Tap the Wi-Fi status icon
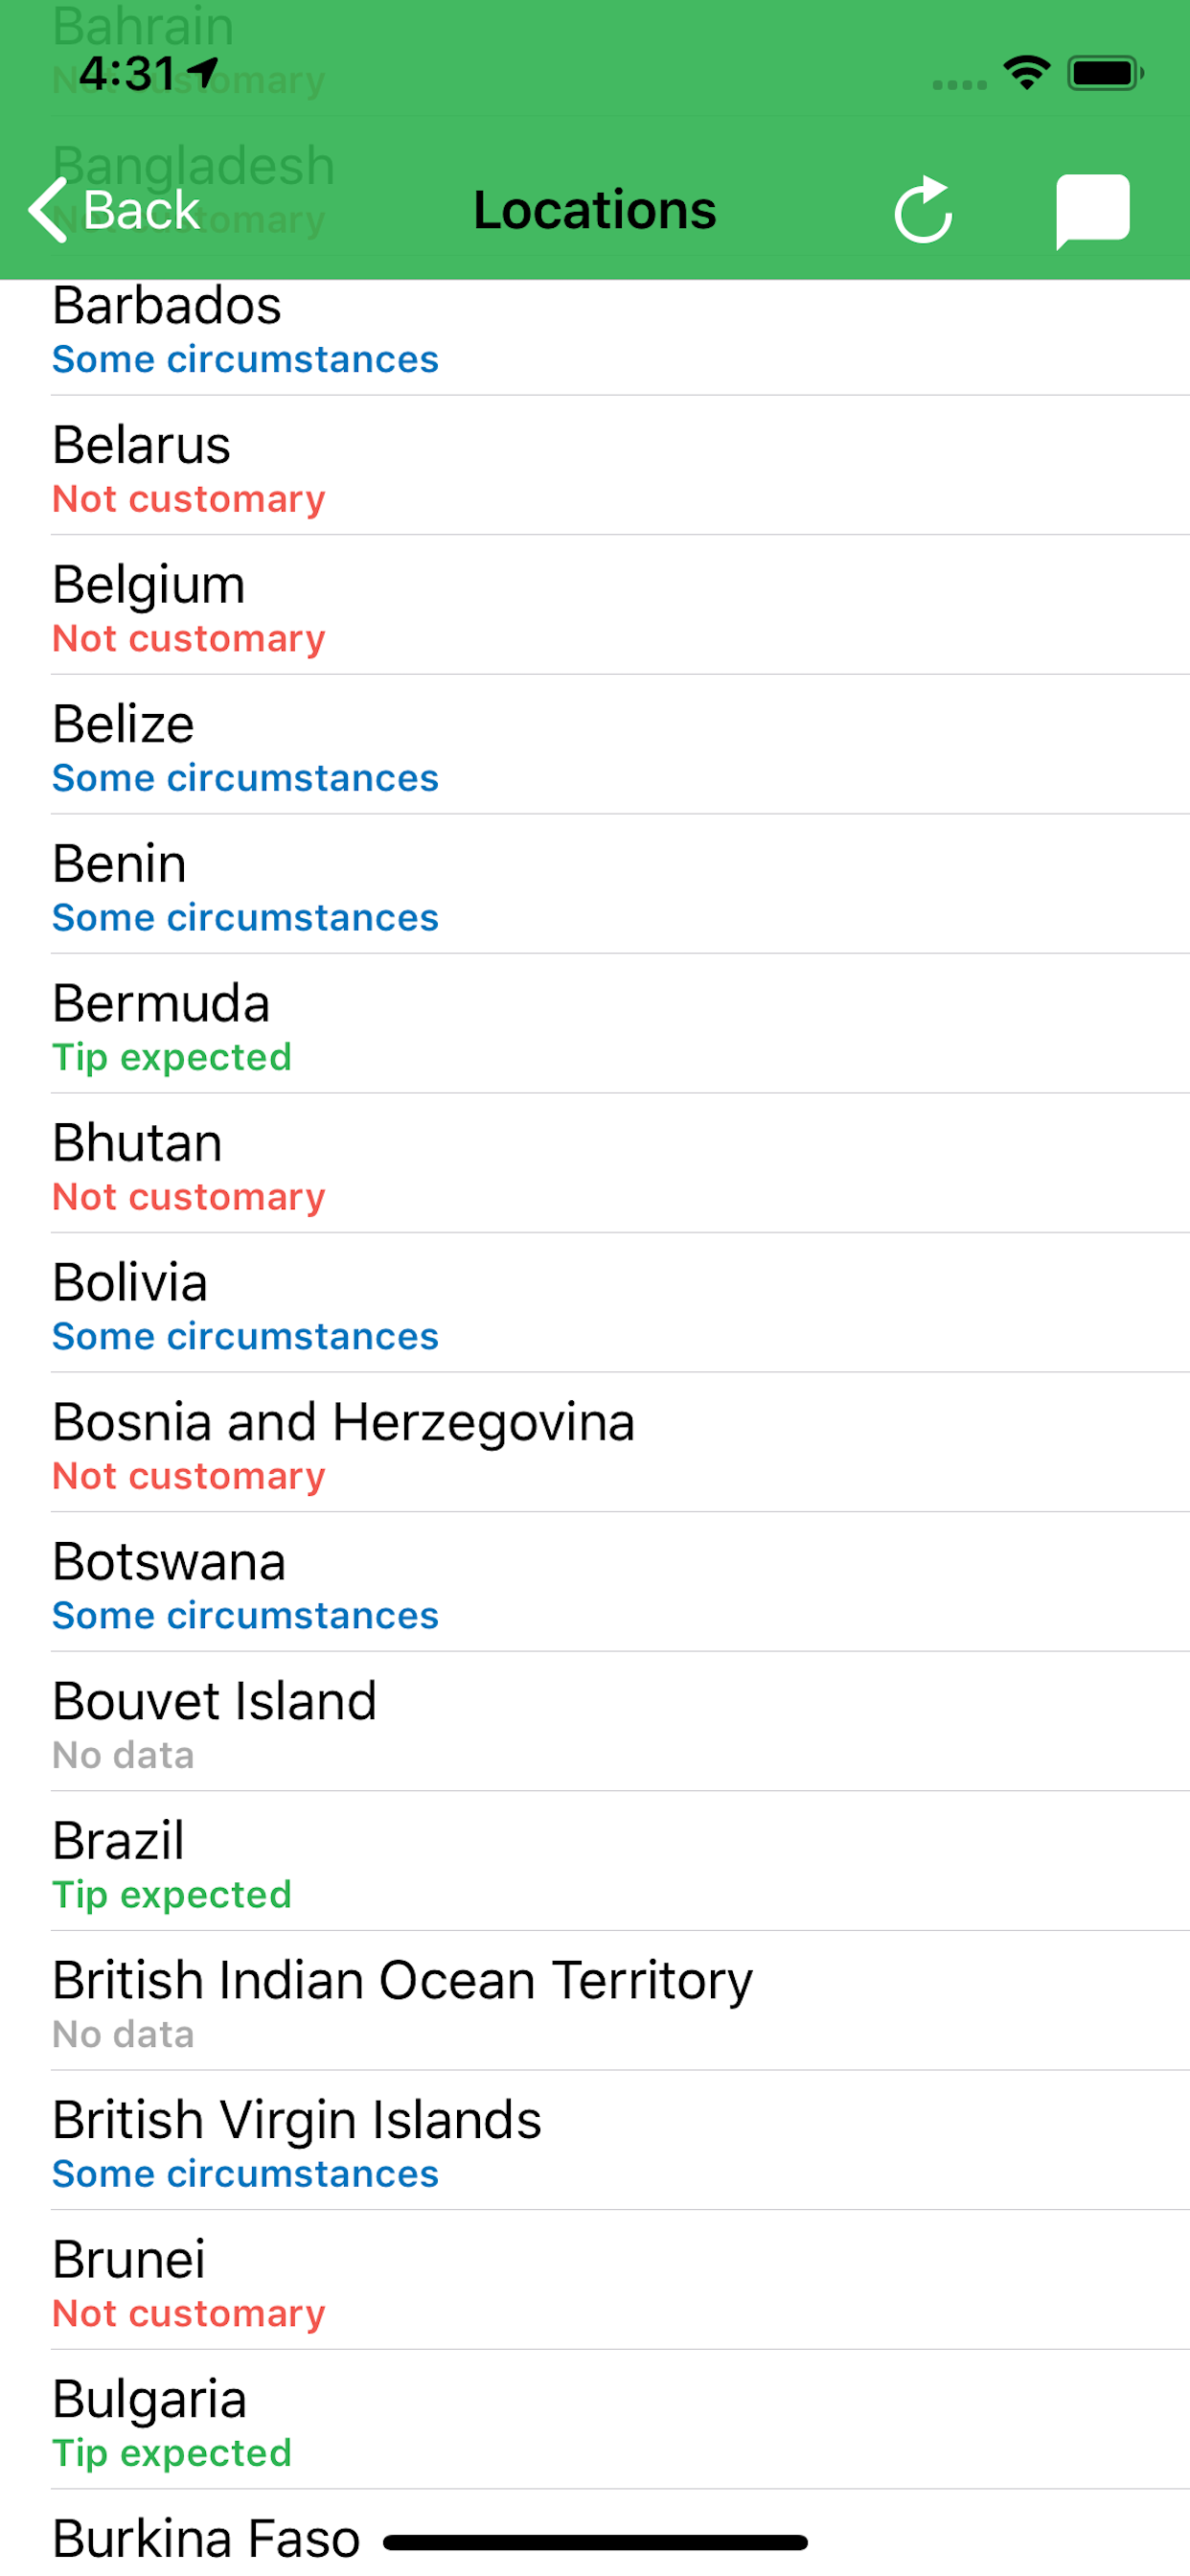Screen dimensions: 1190x2576 point(1026,73)
